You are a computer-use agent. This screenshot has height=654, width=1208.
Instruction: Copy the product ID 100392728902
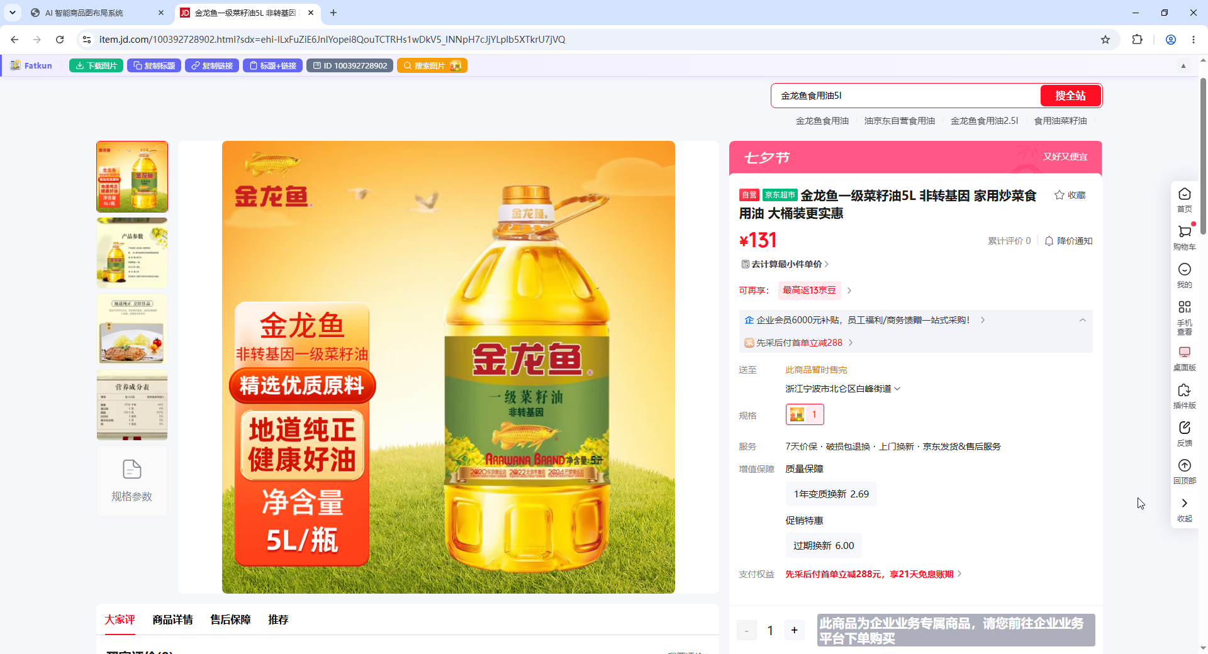pos(350,65)
